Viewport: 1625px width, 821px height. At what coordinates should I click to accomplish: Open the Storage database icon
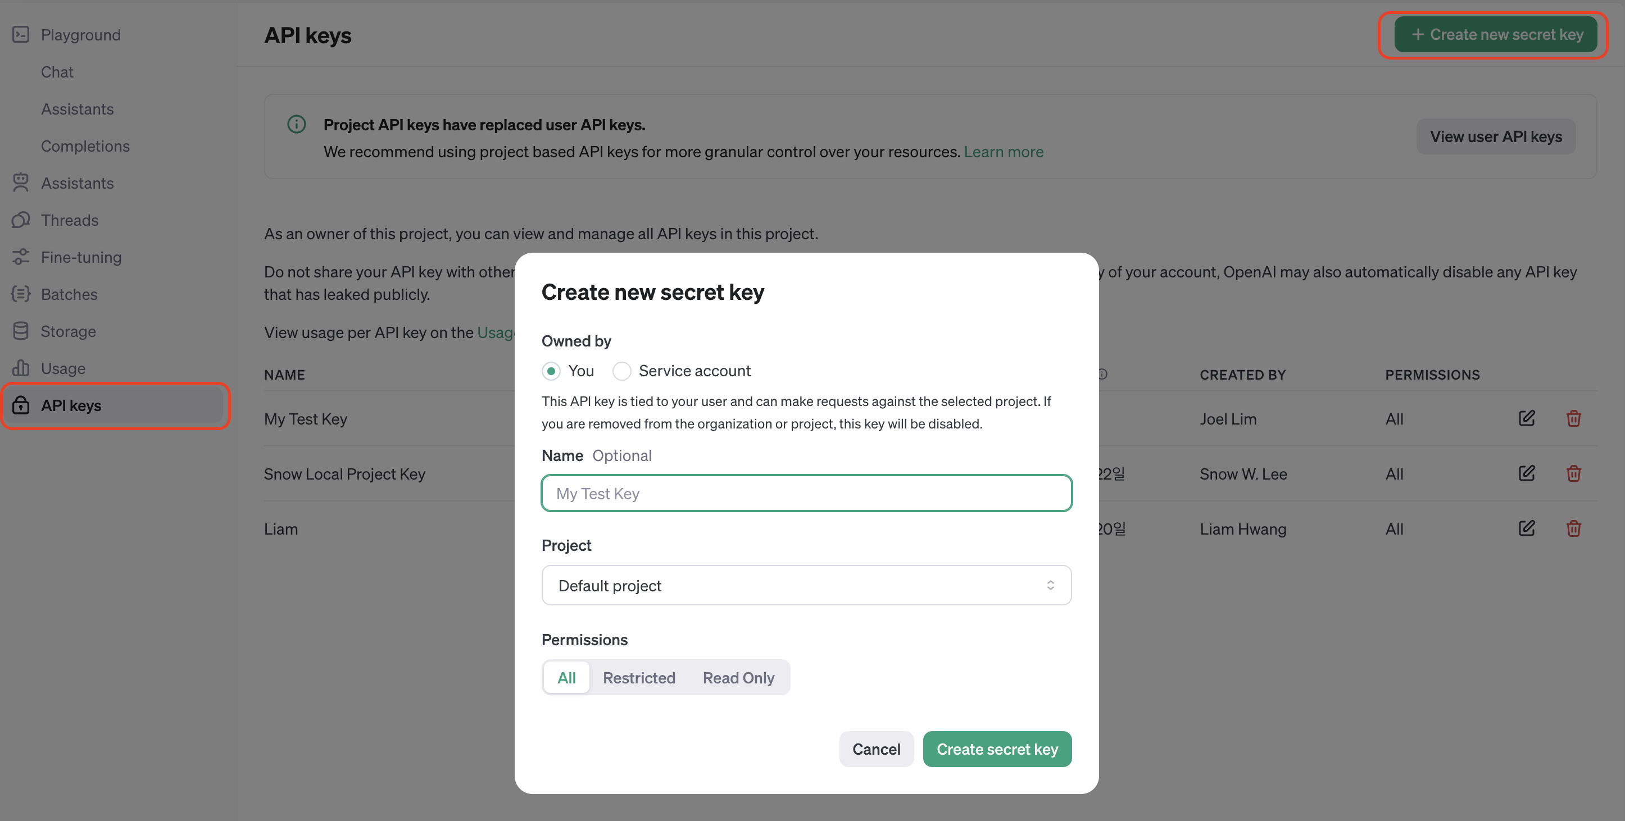21,330
